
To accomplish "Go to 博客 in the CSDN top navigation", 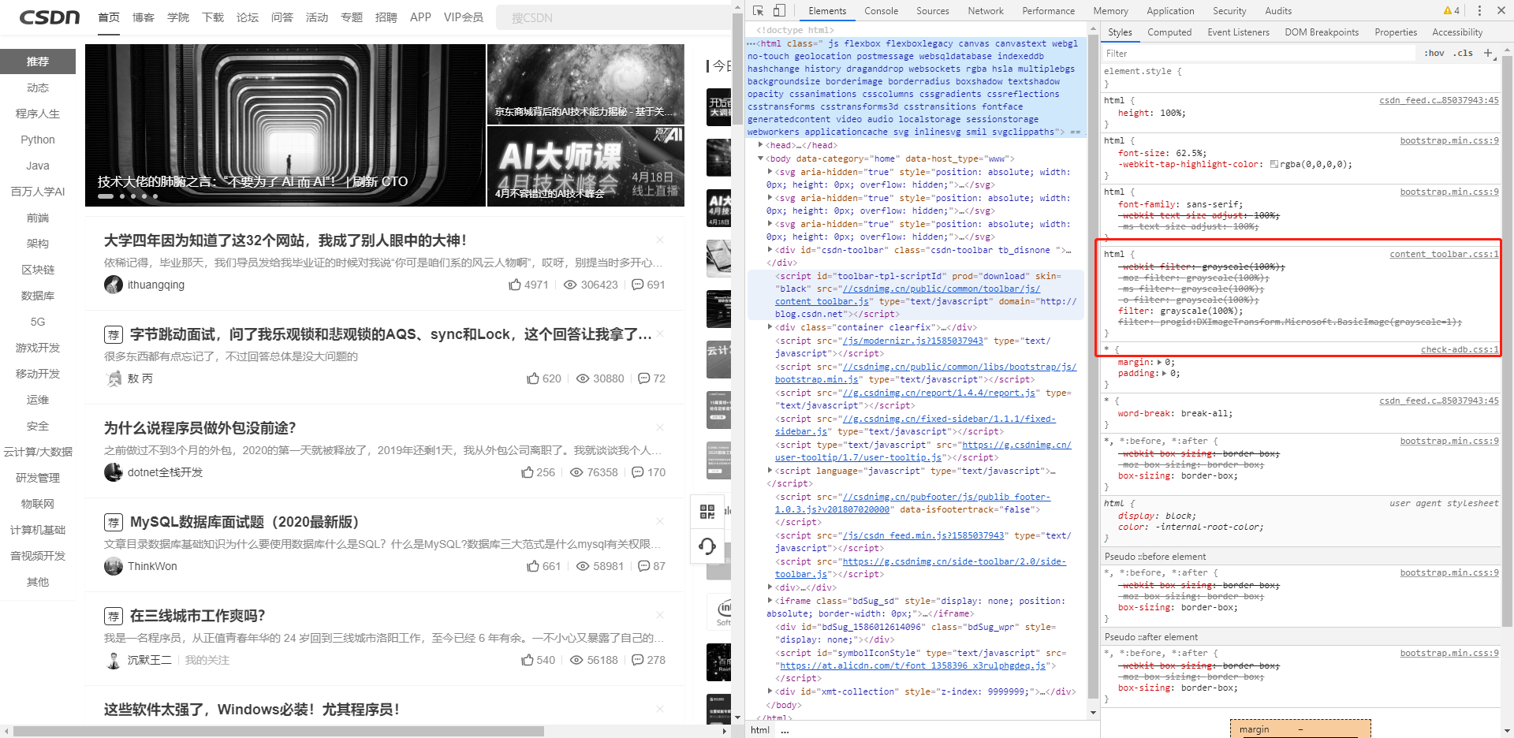I will click(144, 17).
